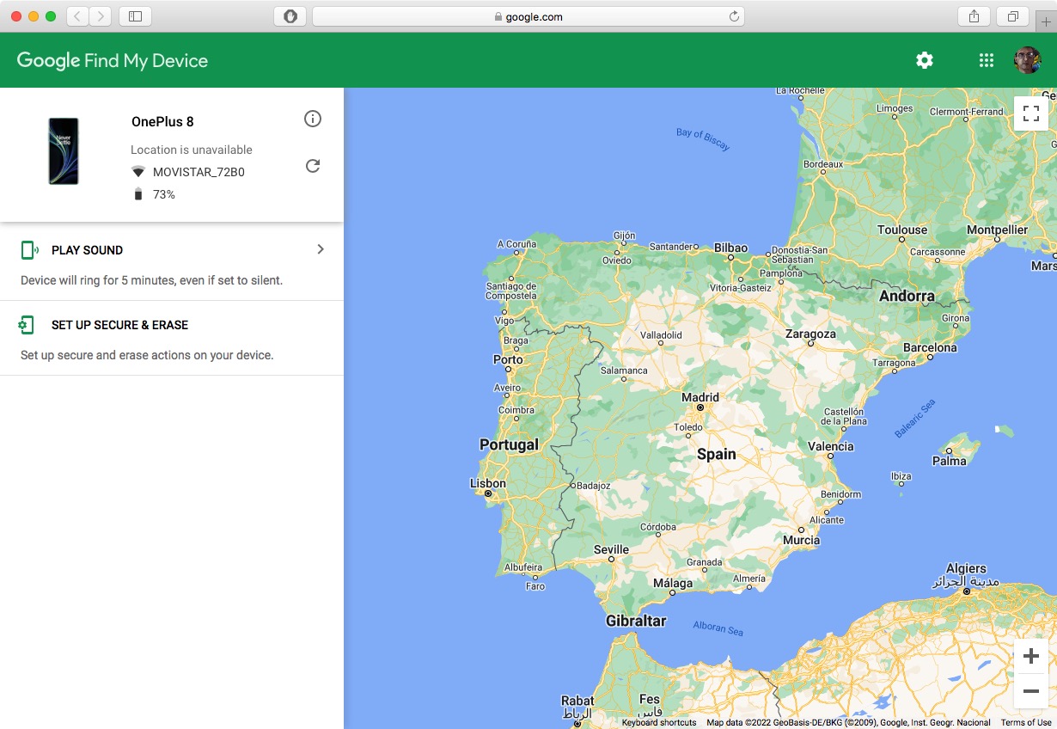Open the Terms of Use link
This screenshot has width=1057, height=729.
click(x=1026, y=723)
